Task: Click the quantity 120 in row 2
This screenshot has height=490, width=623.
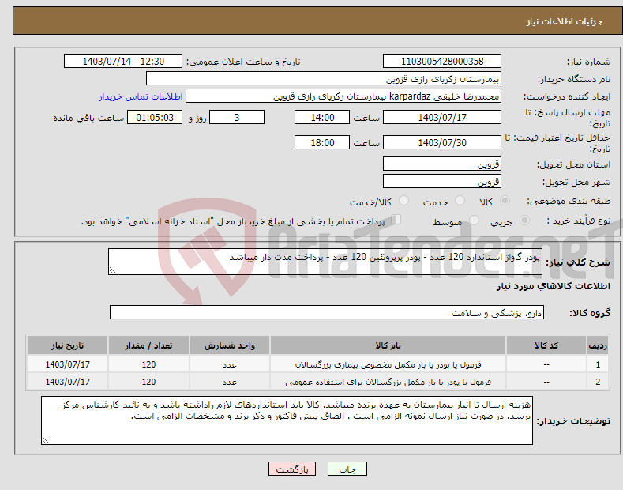Action: pos(148,382)
